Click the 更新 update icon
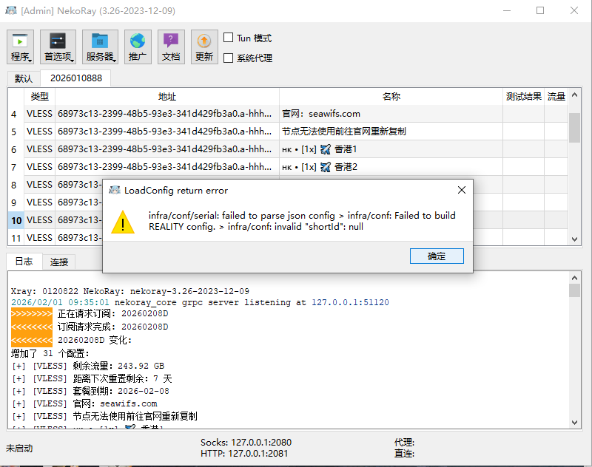Viewport: 592px width, 467px height. click(x=204, y=47)
